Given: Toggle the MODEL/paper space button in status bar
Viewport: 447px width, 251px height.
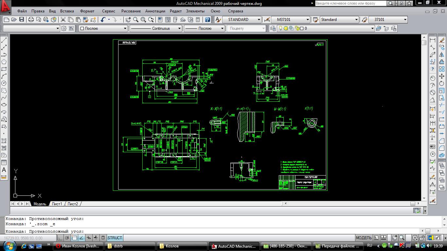Looking at the screenshot, I should [364, 238].
